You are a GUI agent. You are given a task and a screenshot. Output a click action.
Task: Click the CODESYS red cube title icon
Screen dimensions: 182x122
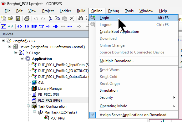pos(3,4)
